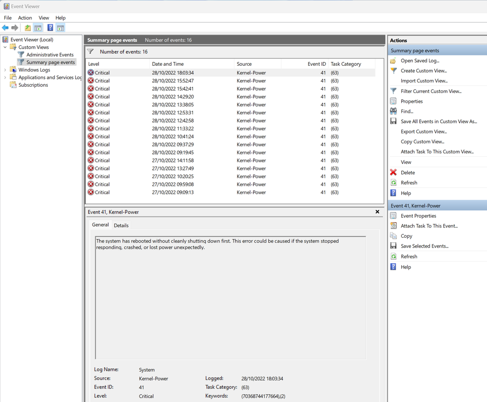Image resolution: width=487 pixels, height=402 pixels.
Task: Click the event description text box
Action: point(231,298)
